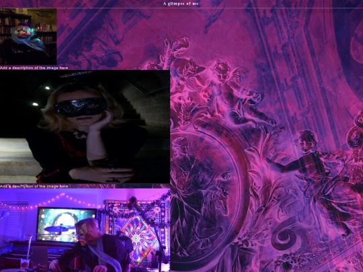363x272 pixels.
Task: Open the purple-lit room photo
Action: [x=85, y=230]
